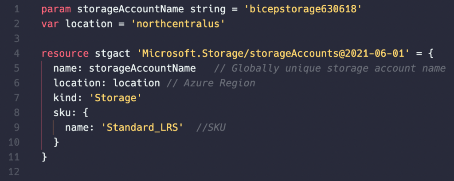
Task: Click the 'var' keyword on line 2
Action: 50,24
